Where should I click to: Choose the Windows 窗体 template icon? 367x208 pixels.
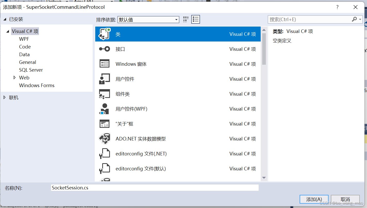point(105,64)
